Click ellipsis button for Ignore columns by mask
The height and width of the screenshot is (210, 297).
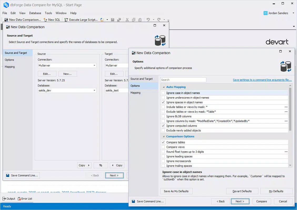pos(286,121)
